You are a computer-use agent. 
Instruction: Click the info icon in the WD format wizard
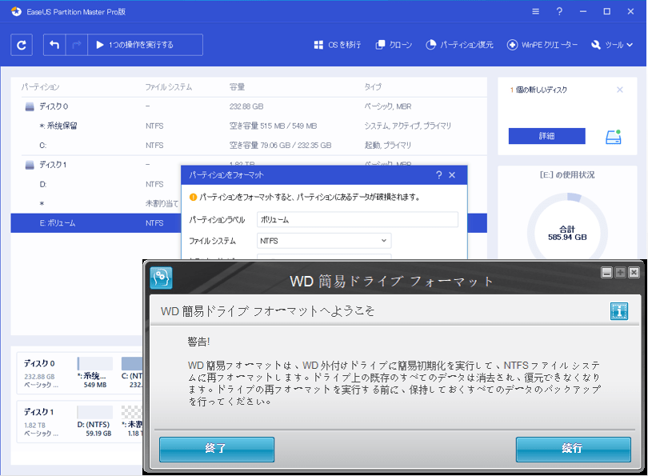pyautogui.click(x=618, y=311)
